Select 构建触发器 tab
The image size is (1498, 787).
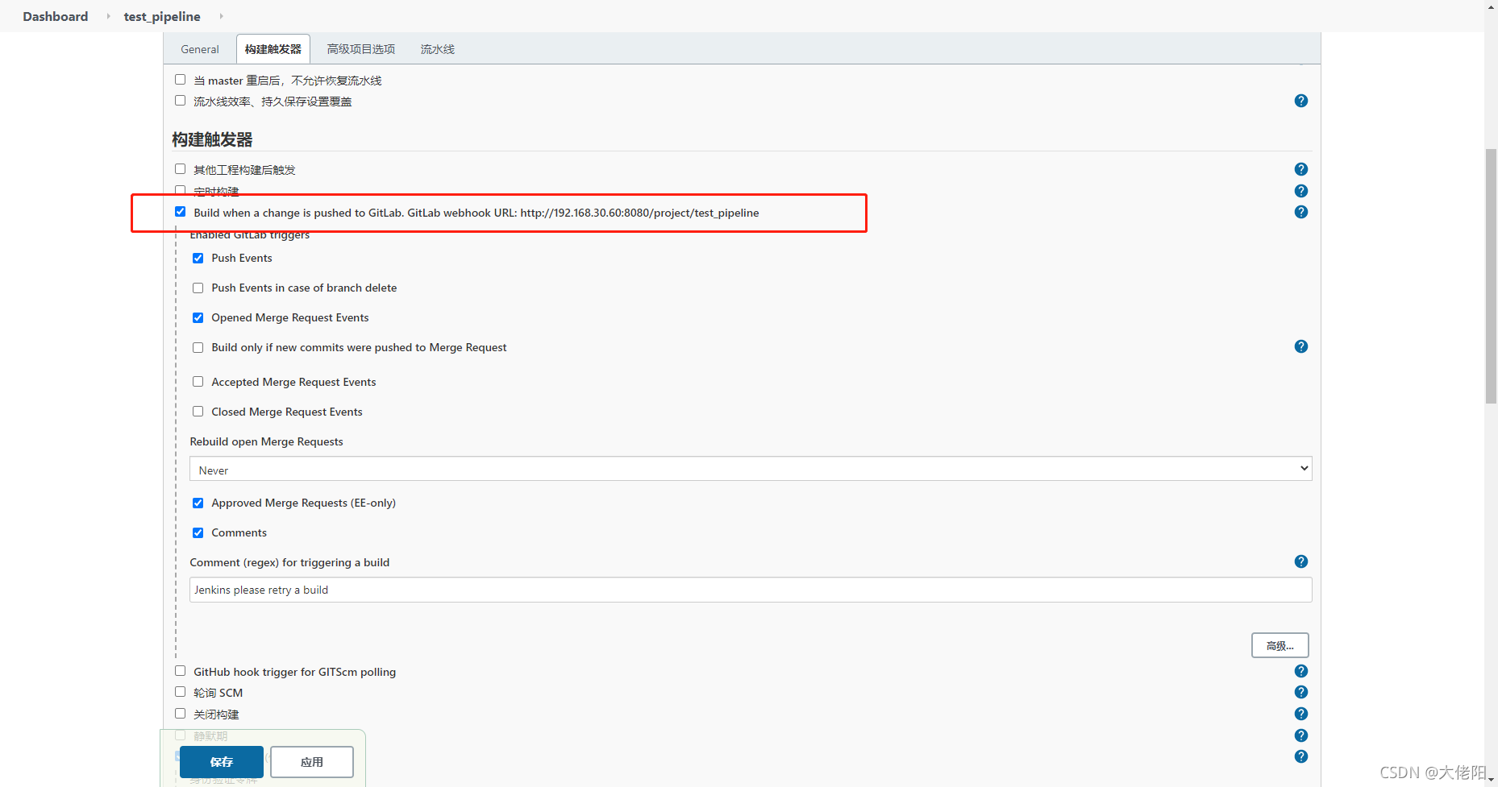[273, 49]
